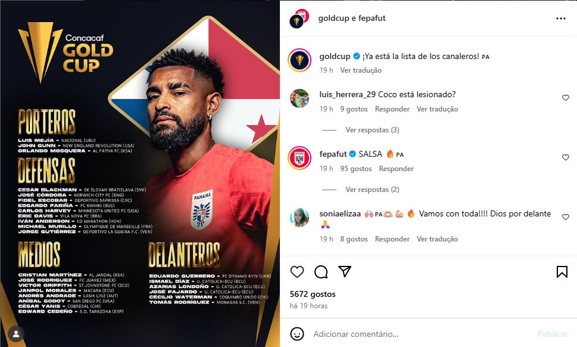View the 5672 gostos likes list
This screenshot has height=347, width=577.
coord(313,294)
